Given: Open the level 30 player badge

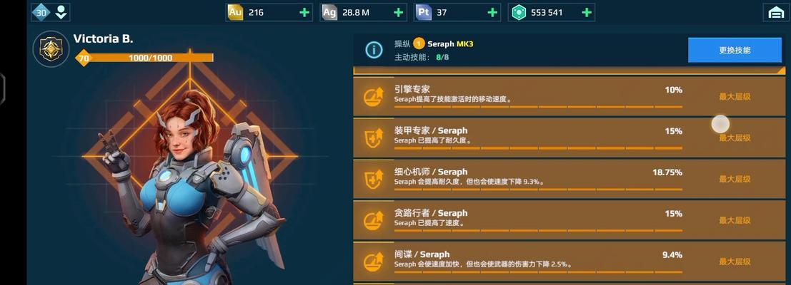Looking at the screenshot, I should [41, 13].
